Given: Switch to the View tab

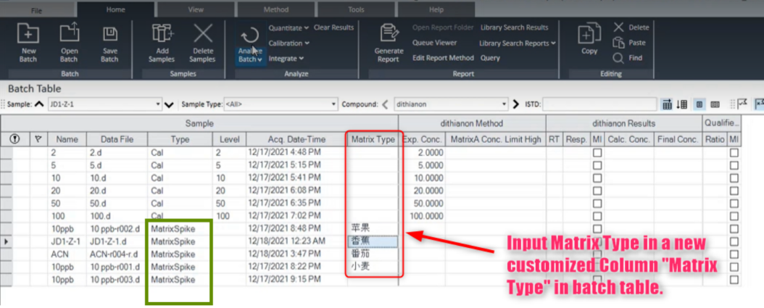Looking at the screenshot, I should point(196,9).
